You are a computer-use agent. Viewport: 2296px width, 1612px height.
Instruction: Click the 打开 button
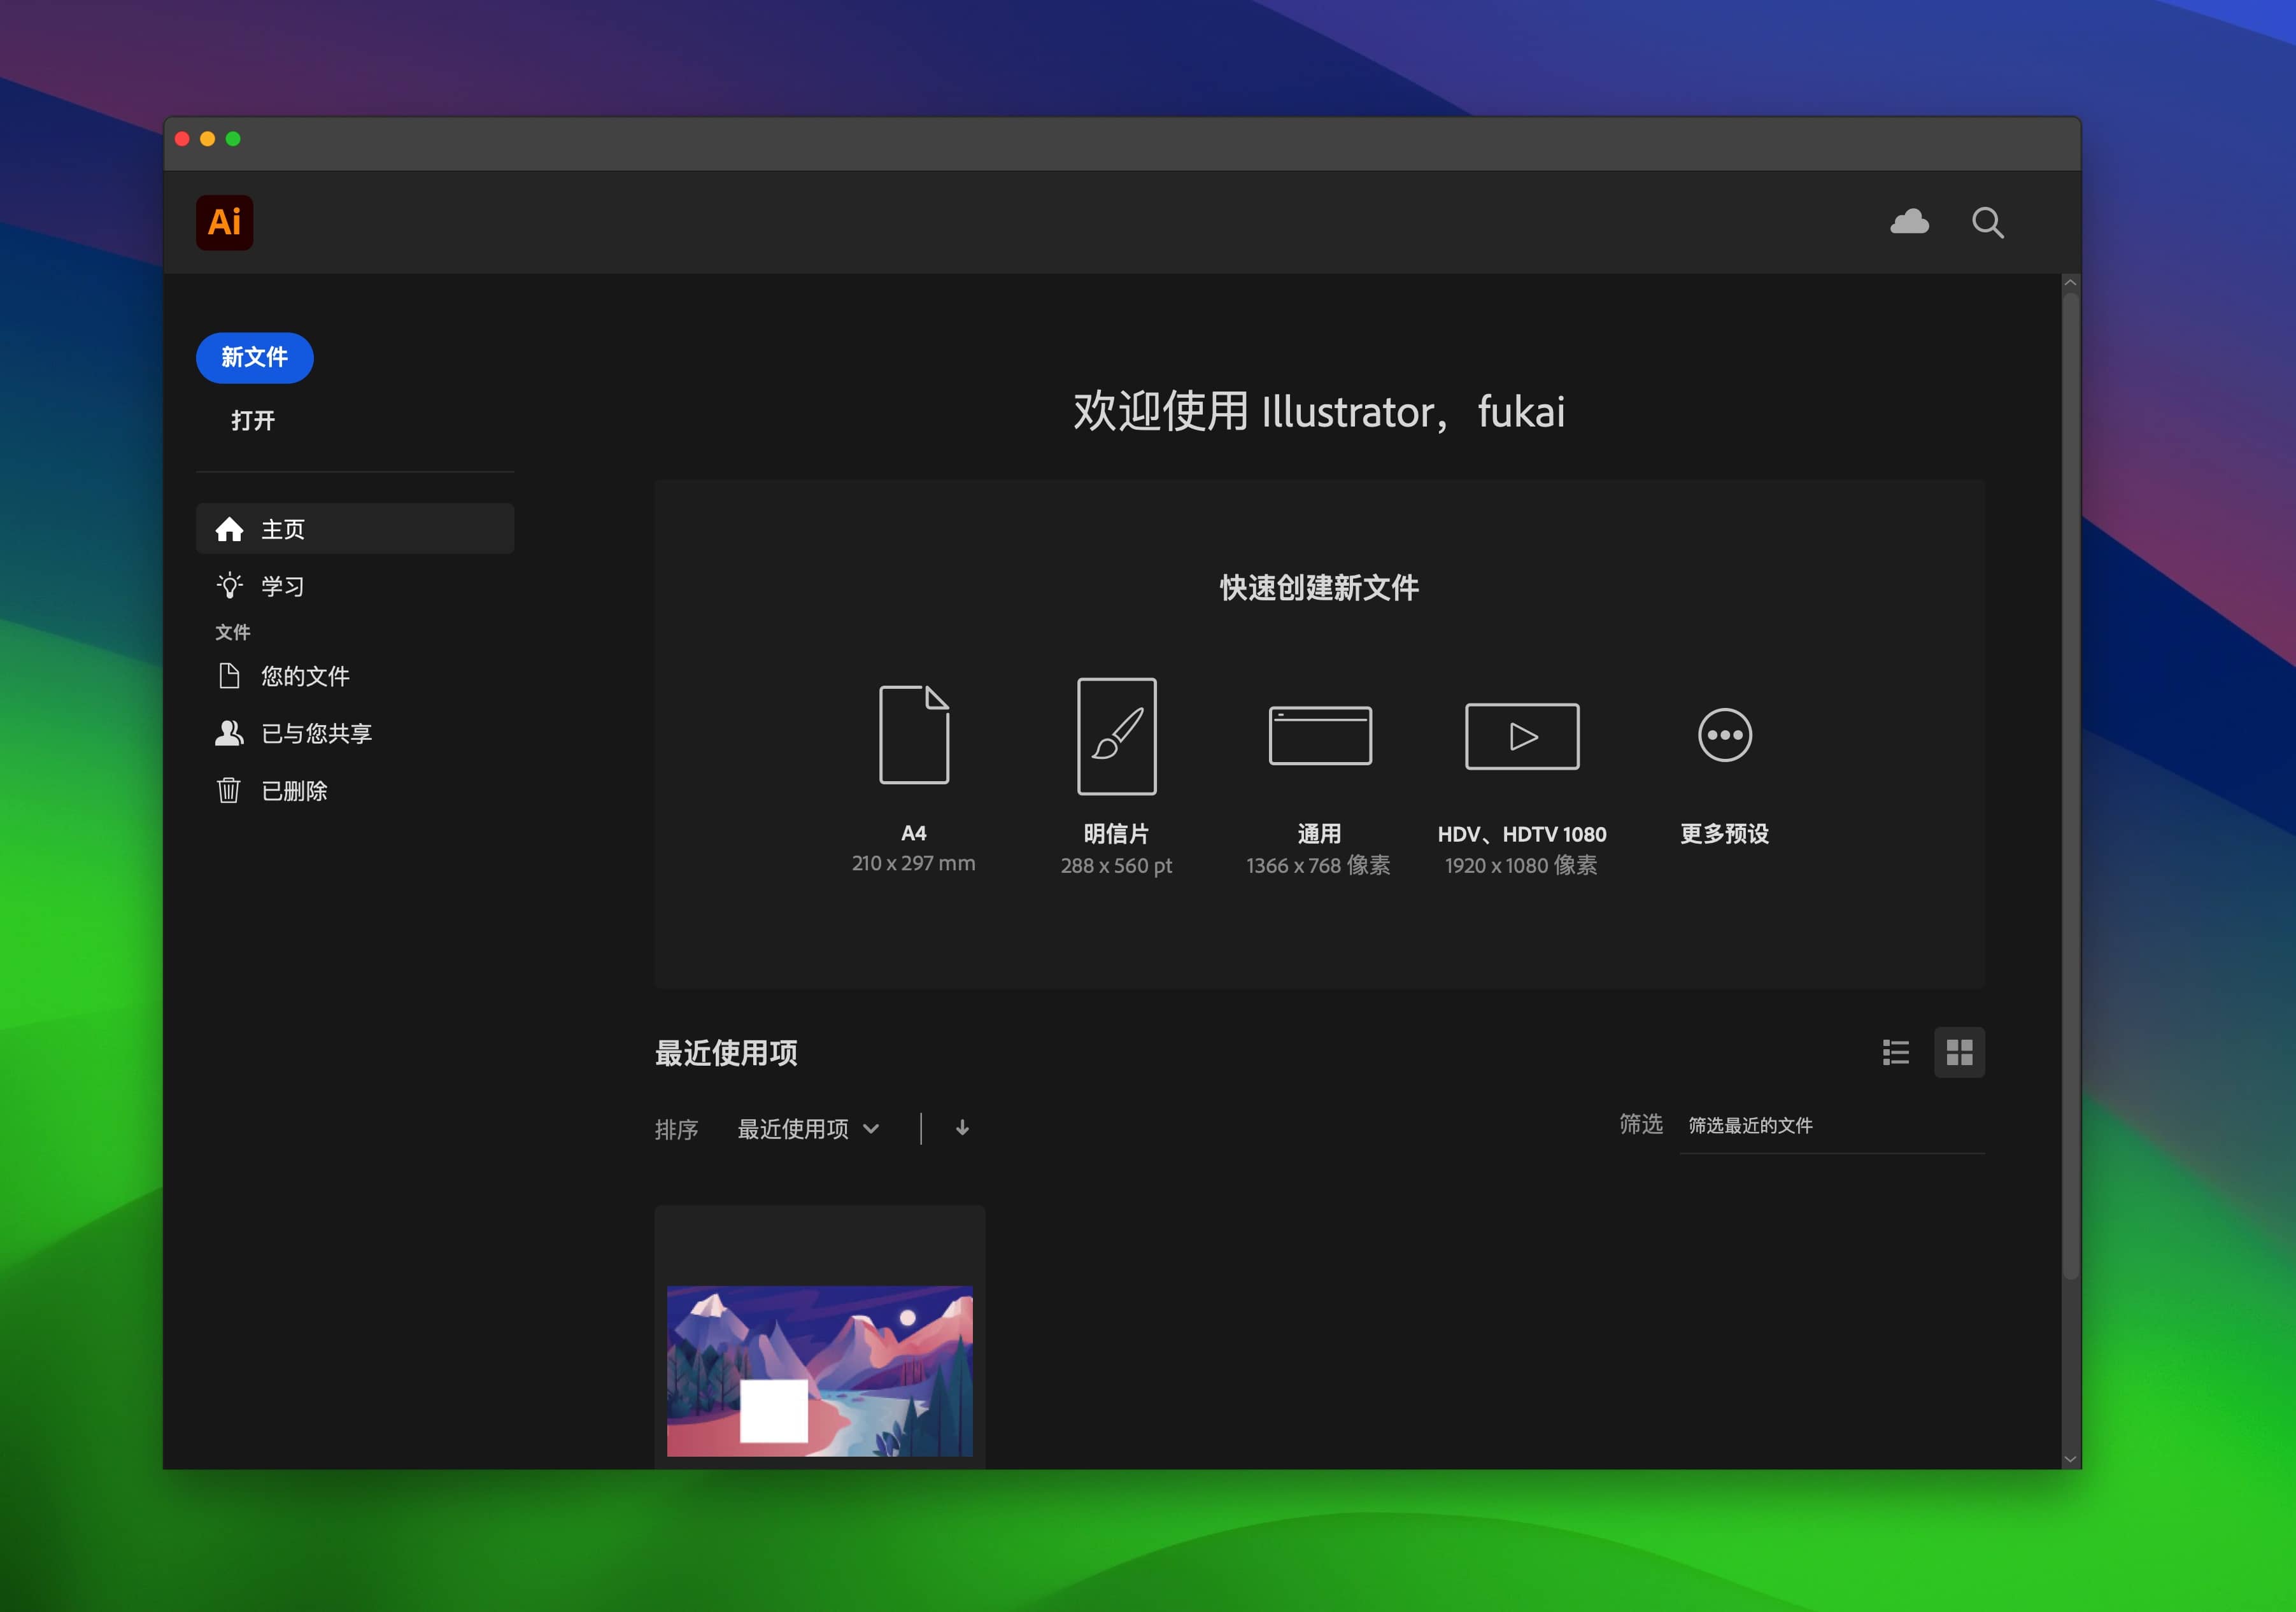(253, 420)
